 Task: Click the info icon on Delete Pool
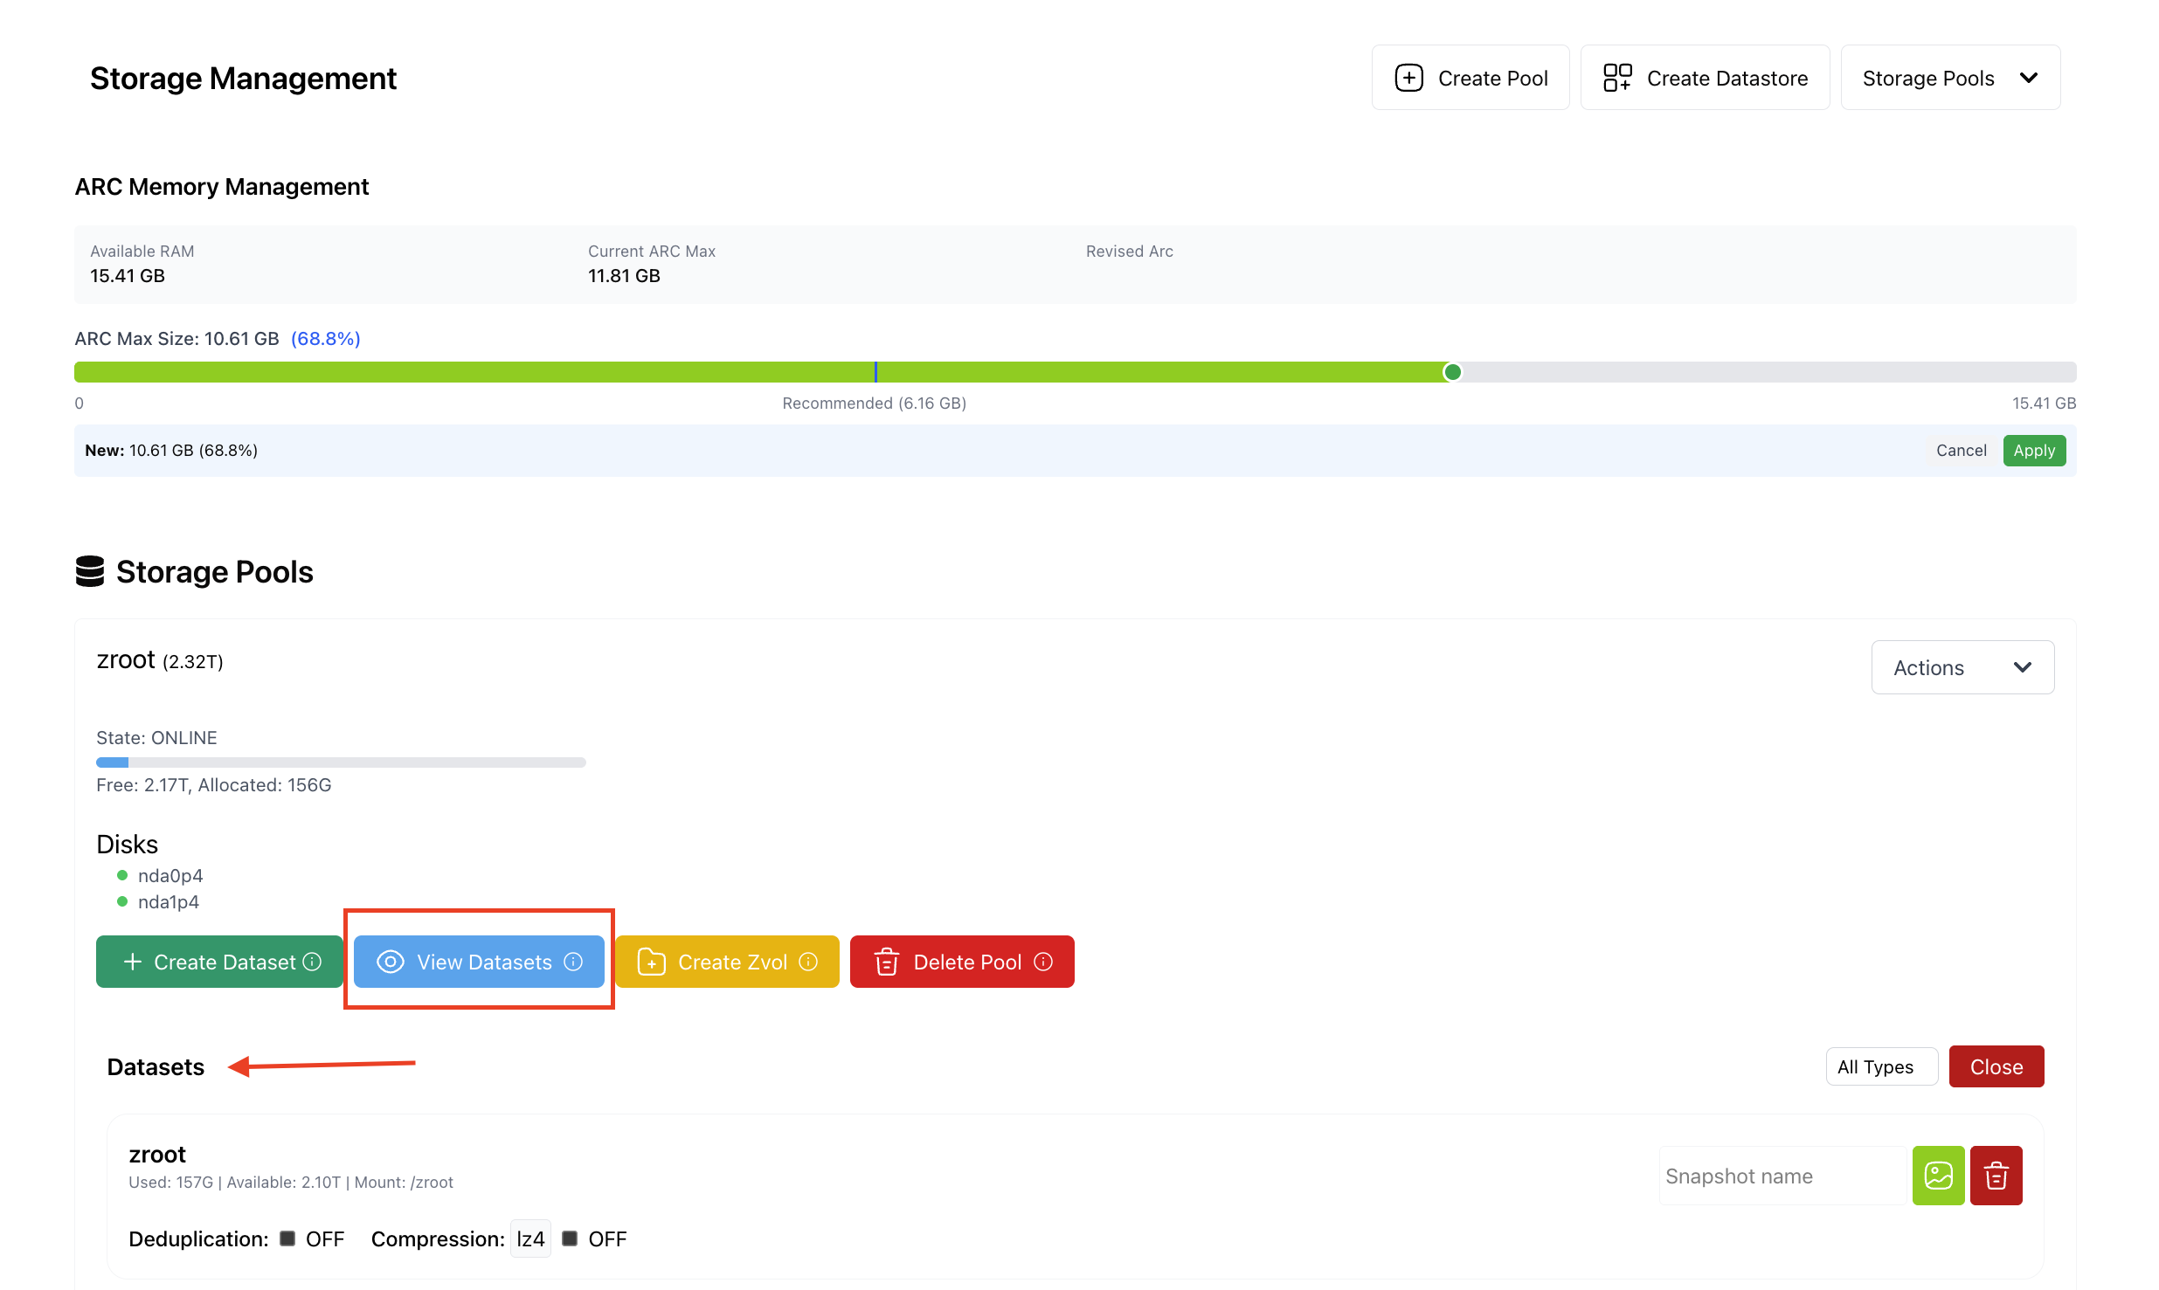tap(1043, 962)
